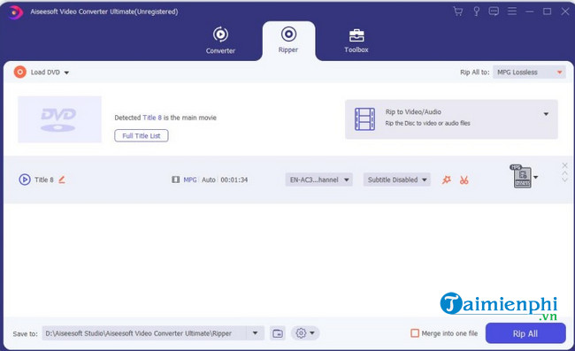This screenshot has width=575, height=351.
Task: Select the Ripper tab
Action: tap(288, 41)
